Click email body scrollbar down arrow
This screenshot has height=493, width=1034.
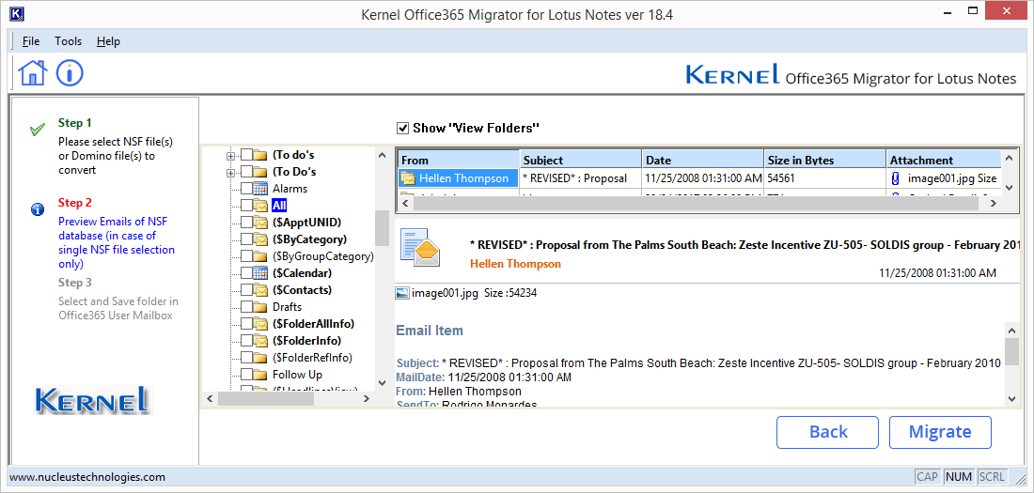(1011, 397)
